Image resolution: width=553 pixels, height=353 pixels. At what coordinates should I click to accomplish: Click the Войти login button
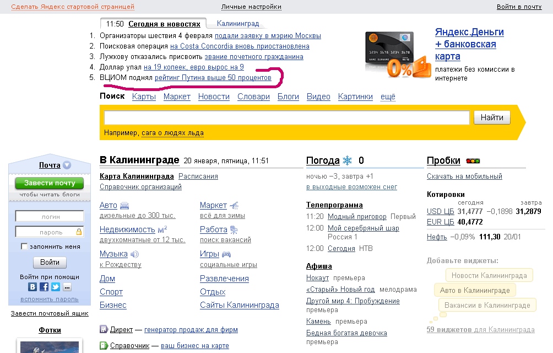(x=50, y=263)
